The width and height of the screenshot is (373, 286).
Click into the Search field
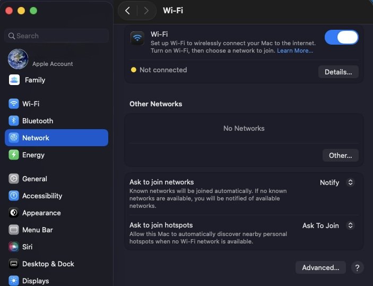[x=56, y=36]
